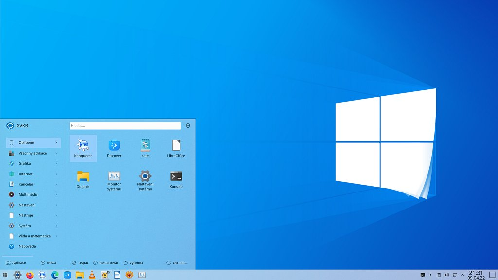Launch Microsoft Edge from the taskbar
Screen dimensions: 498x280
coord(54,275)
